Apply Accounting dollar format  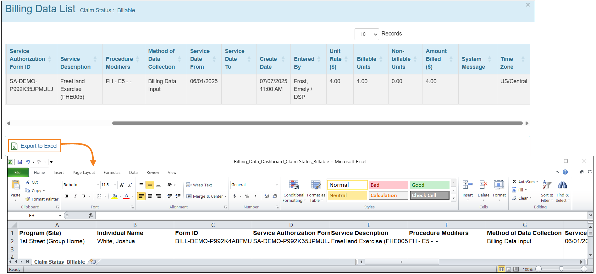pyautogui.click(x=235, y=196)
